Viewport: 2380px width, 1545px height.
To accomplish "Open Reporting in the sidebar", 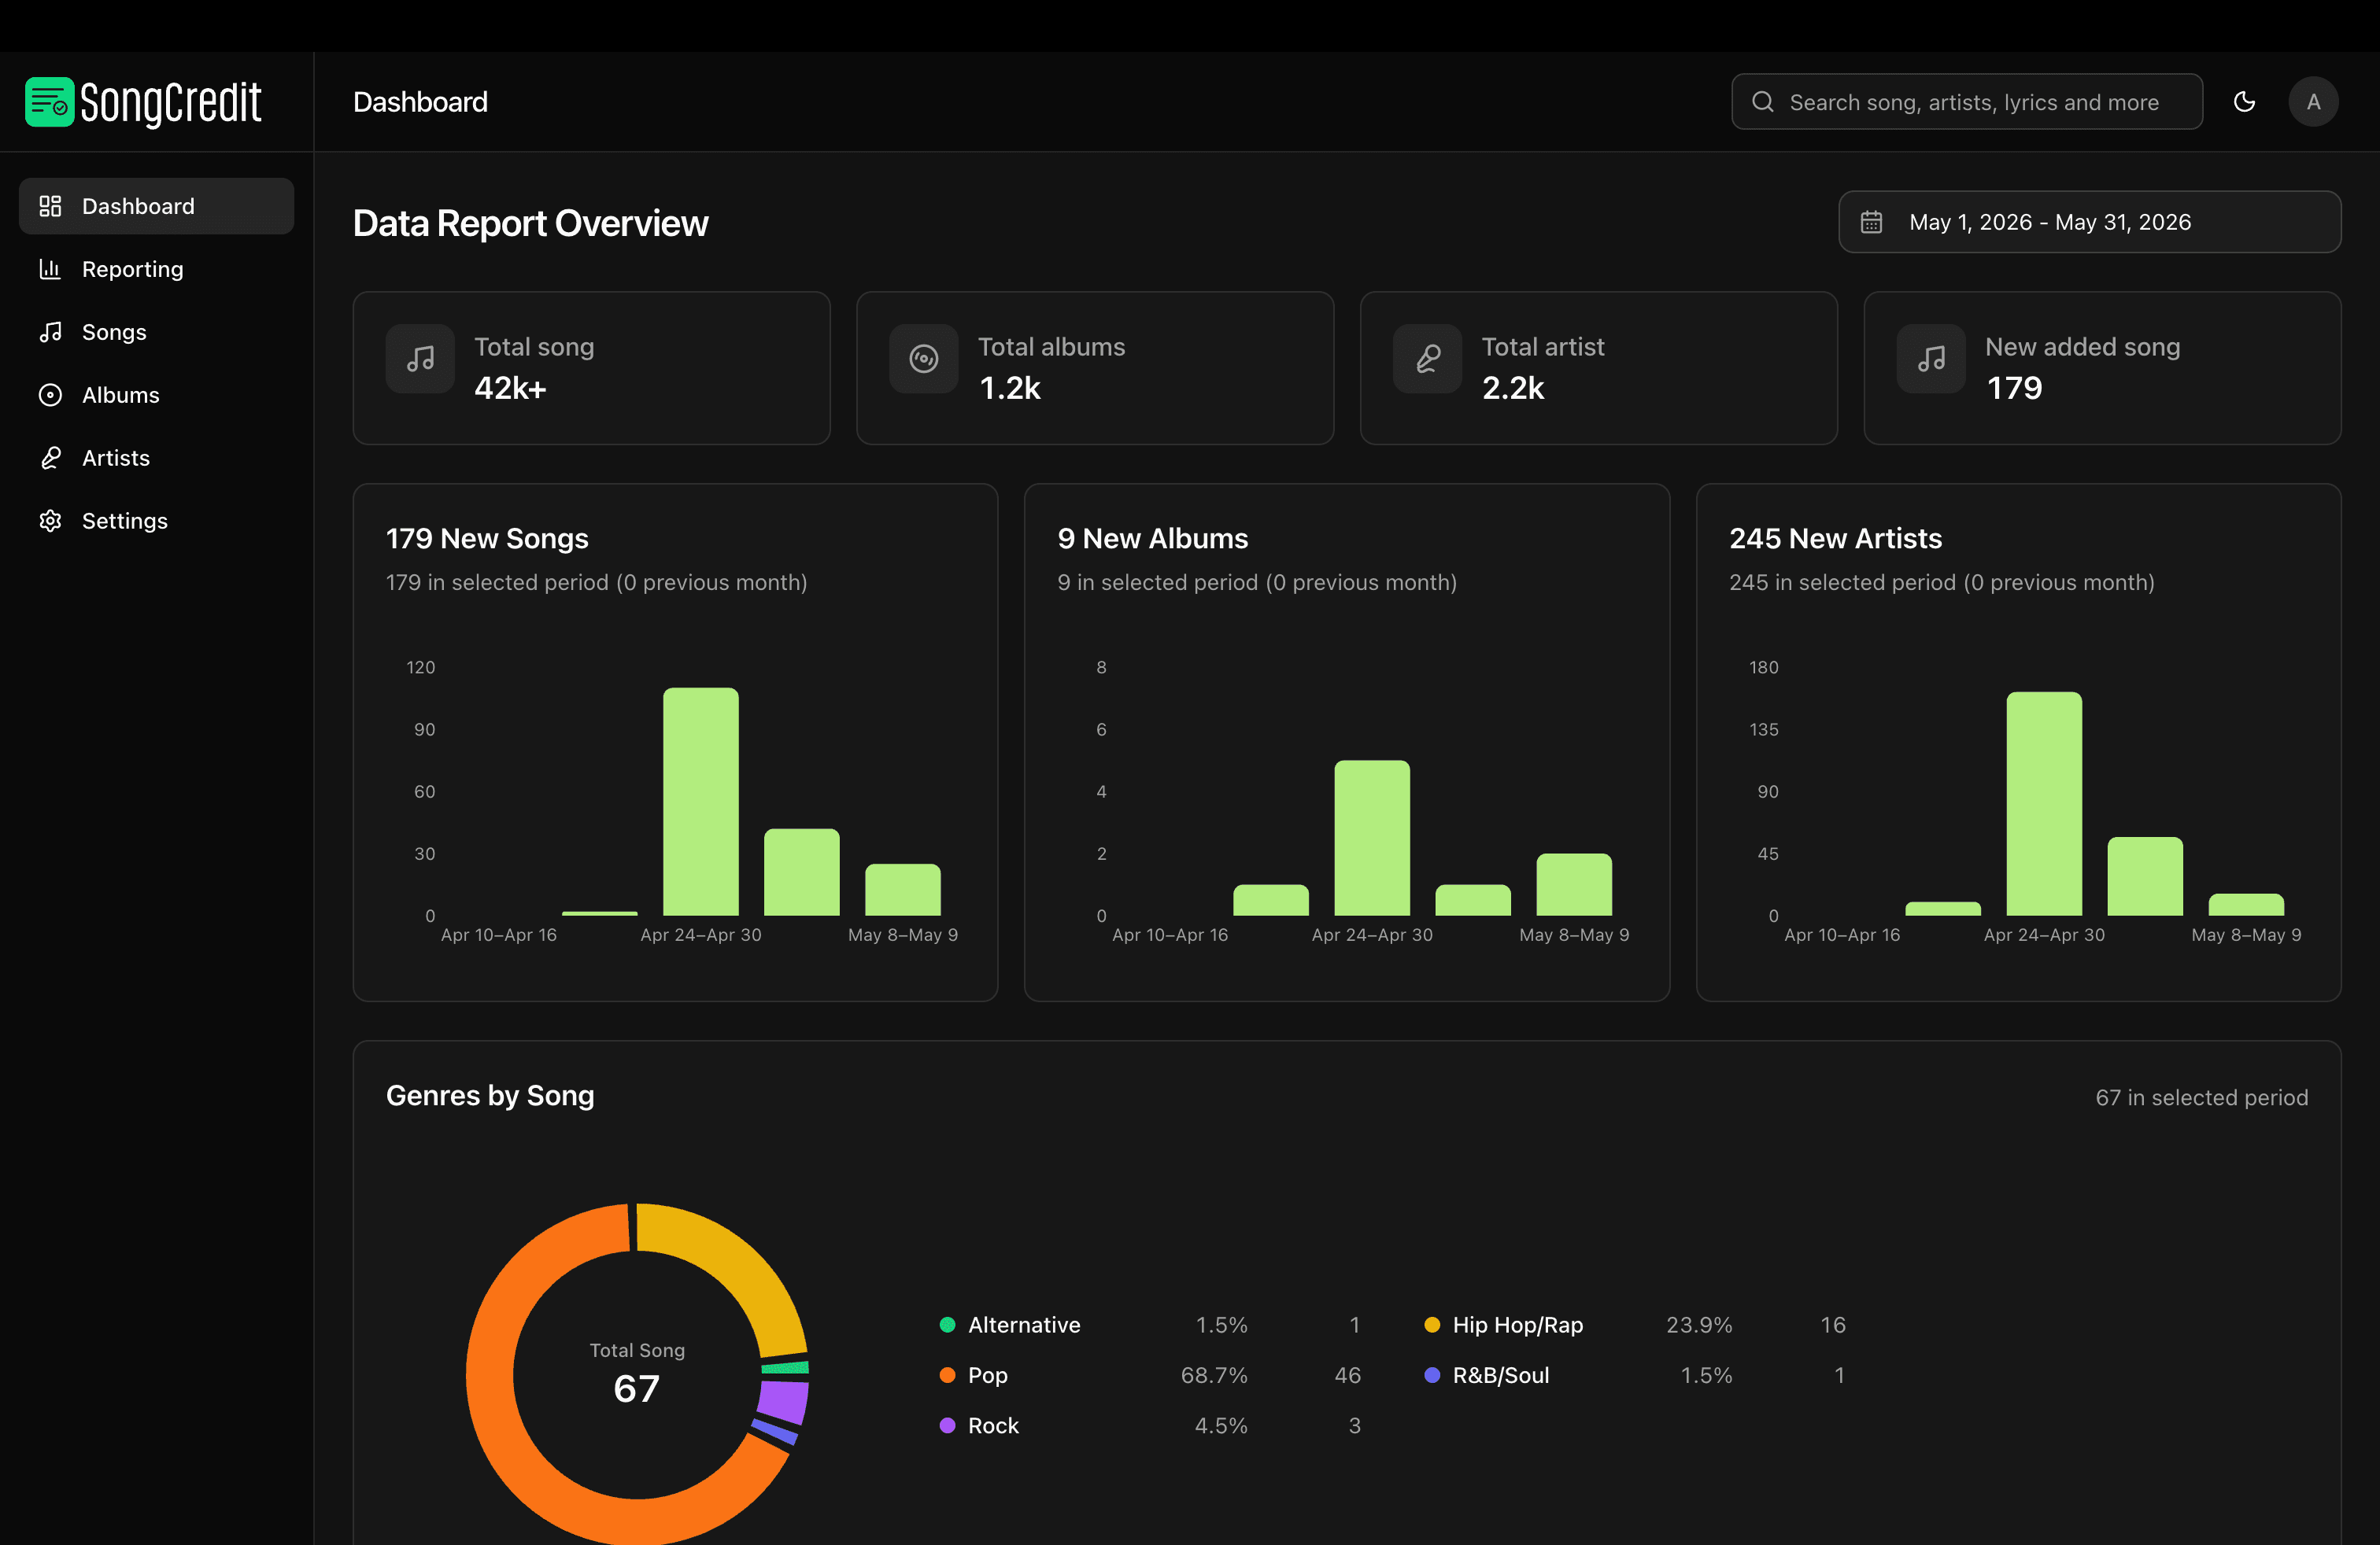I will (156, 269).
